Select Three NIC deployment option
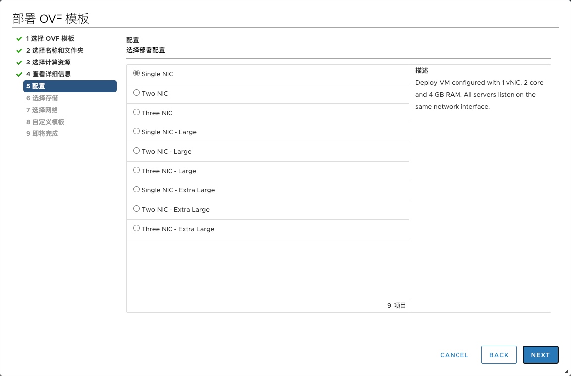The height and width of the screenshot is (376, 571). [x=136, y=112]
